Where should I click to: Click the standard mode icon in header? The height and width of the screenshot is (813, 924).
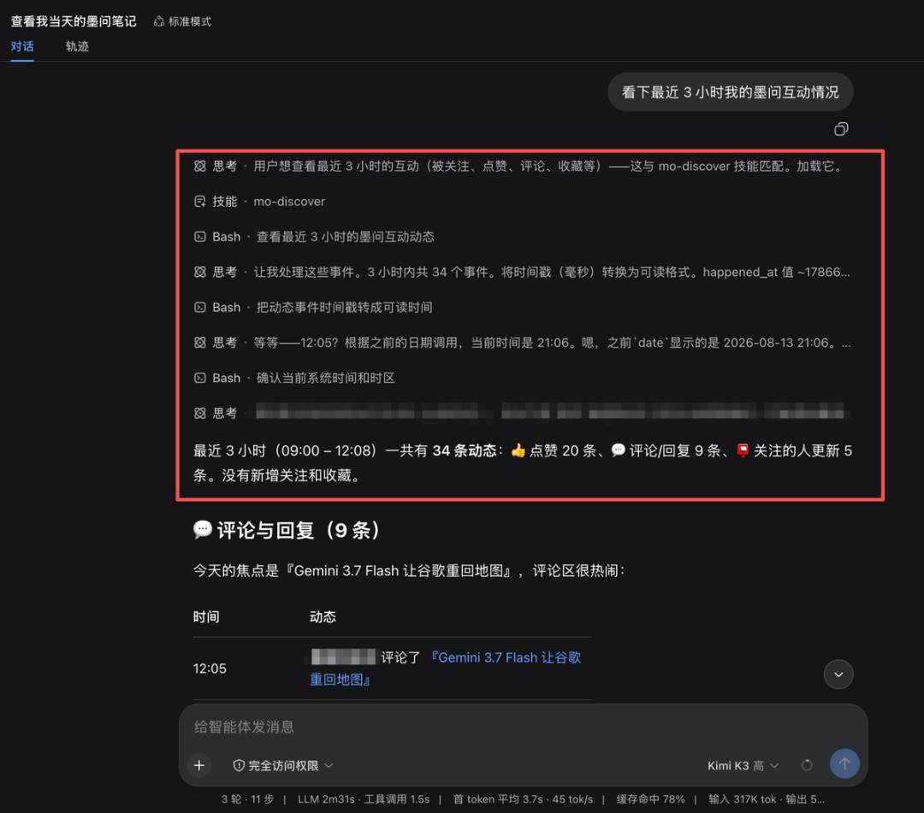pyautogui.click(x=158, y=21)
